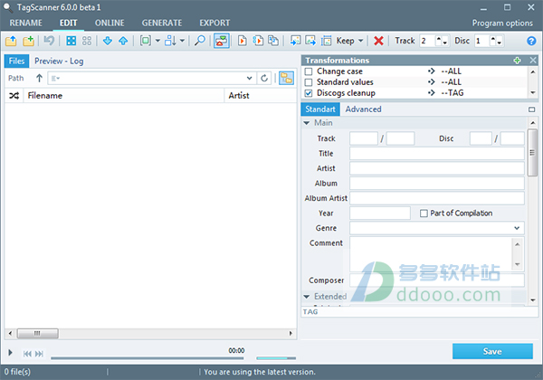543x380 pixels.
Task: Click the red X delete icon
Action: (378, 41)
